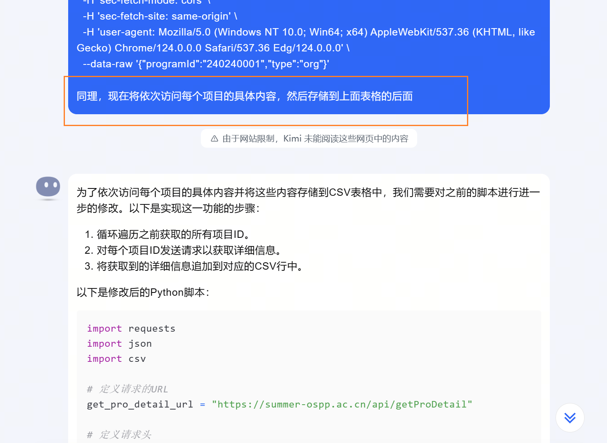The height and width of the screenshot is (443, 607).
Task: Click the warning triangle icon in notice
Action: click(214, 139)
